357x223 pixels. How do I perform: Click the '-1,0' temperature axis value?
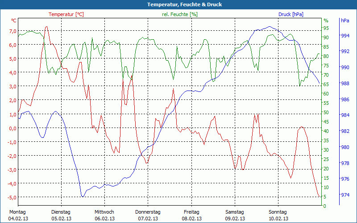pyautogui.click(x=12, y=142)
